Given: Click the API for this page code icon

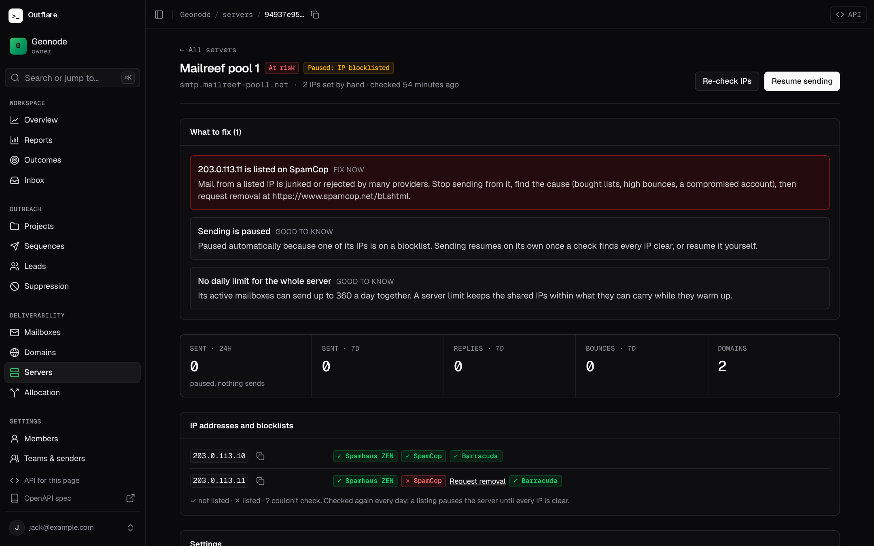Looking at the screenshot, I should (15, 480).
